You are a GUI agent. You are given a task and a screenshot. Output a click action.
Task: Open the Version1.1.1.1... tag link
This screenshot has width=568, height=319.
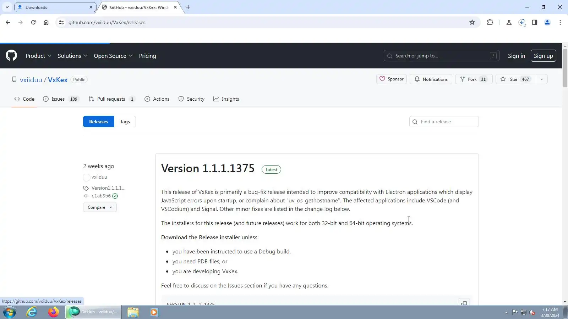(108, 188)
